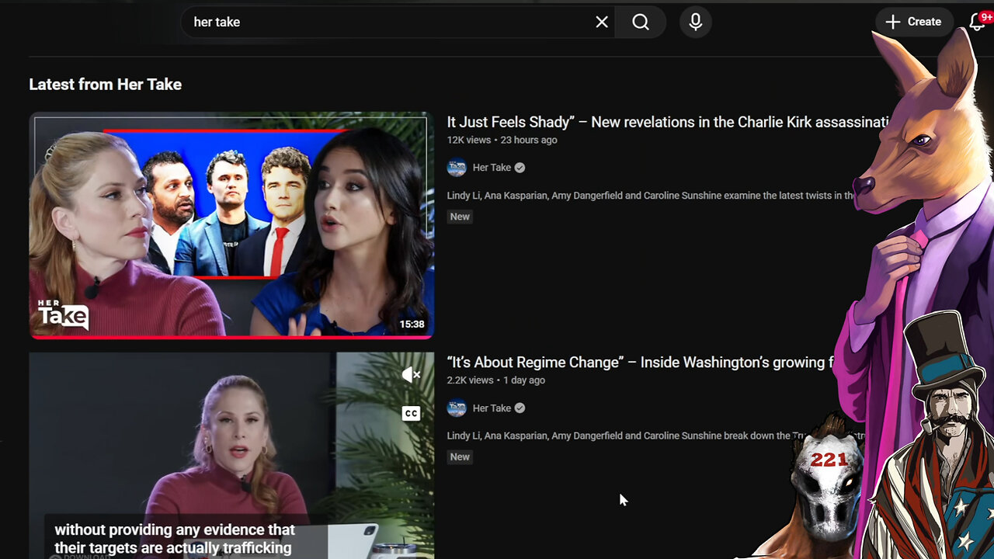Click the magnifying glass search button

tap(640, 23)
